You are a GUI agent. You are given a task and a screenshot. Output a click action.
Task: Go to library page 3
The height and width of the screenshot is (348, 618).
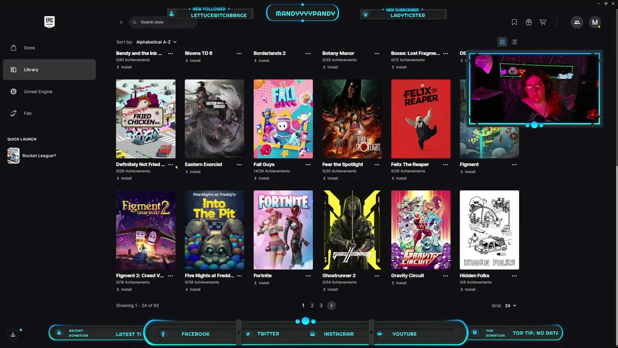(321, 305)
